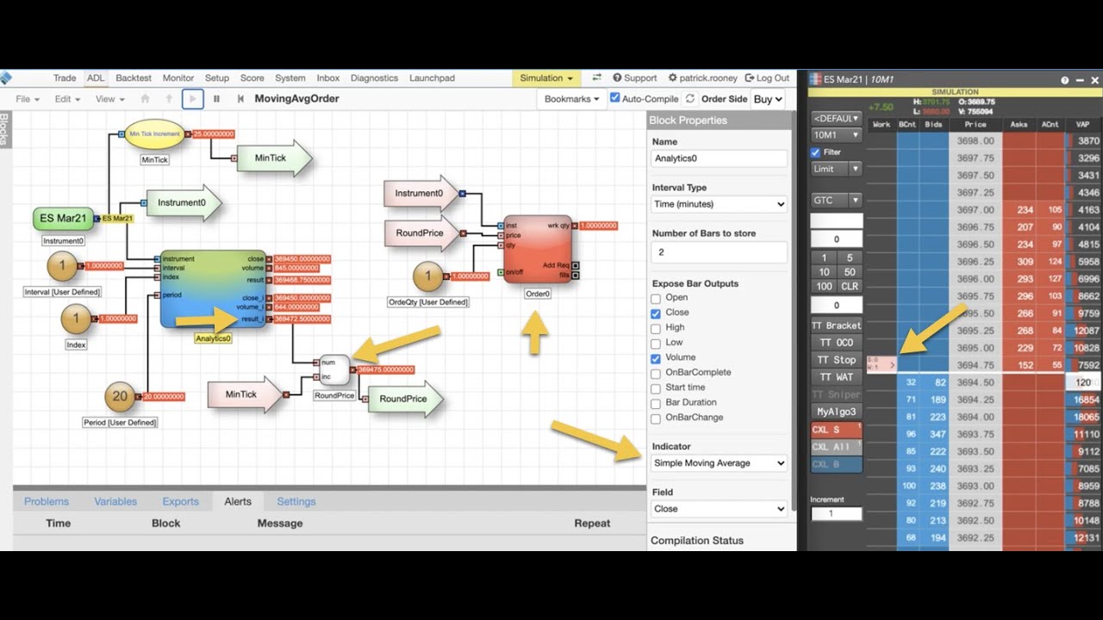Select the green RoundPrice output arrow block
This screenshot has width=1103, height=620.
click(x=406, y=399)
